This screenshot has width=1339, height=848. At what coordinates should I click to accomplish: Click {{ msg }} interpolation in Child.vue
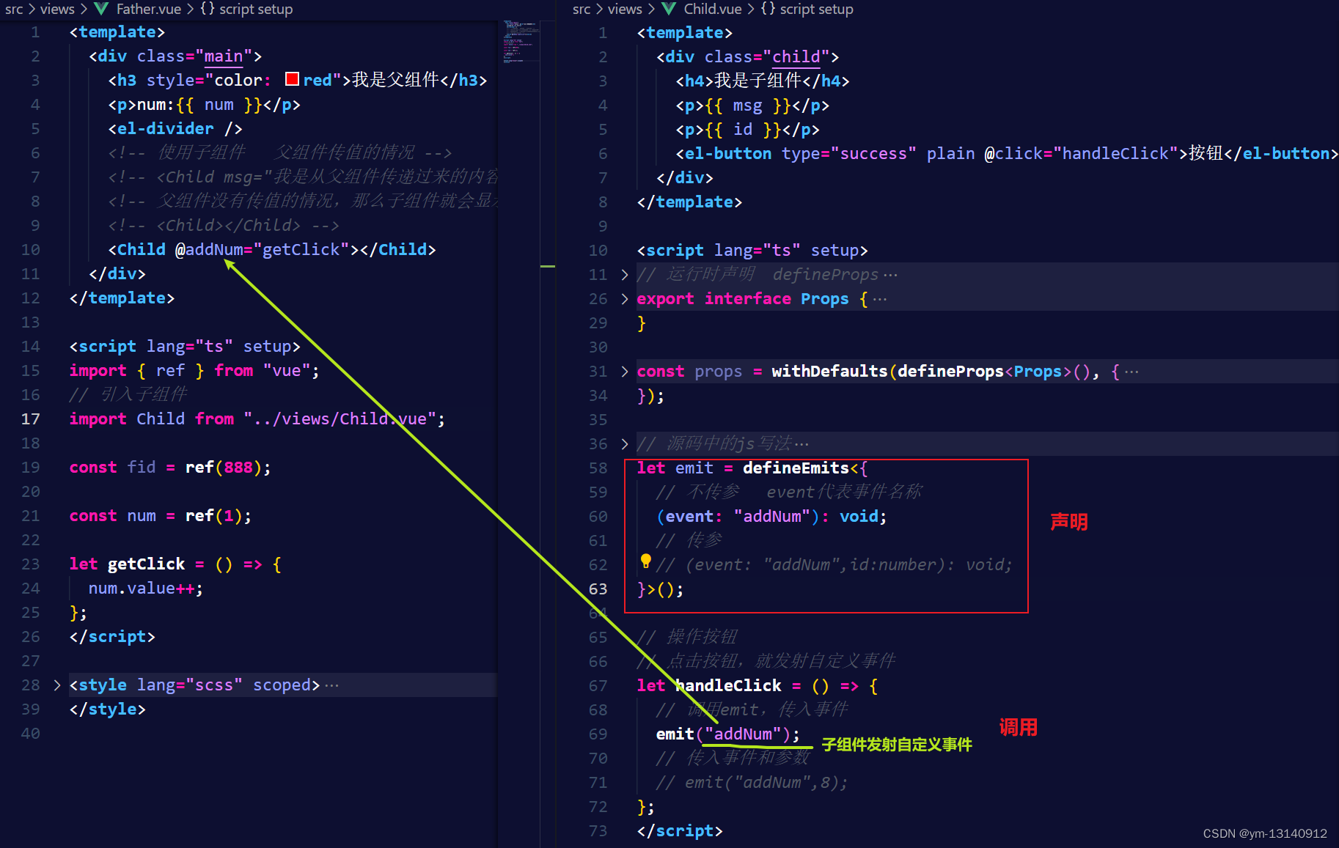(x=748, y=106)
